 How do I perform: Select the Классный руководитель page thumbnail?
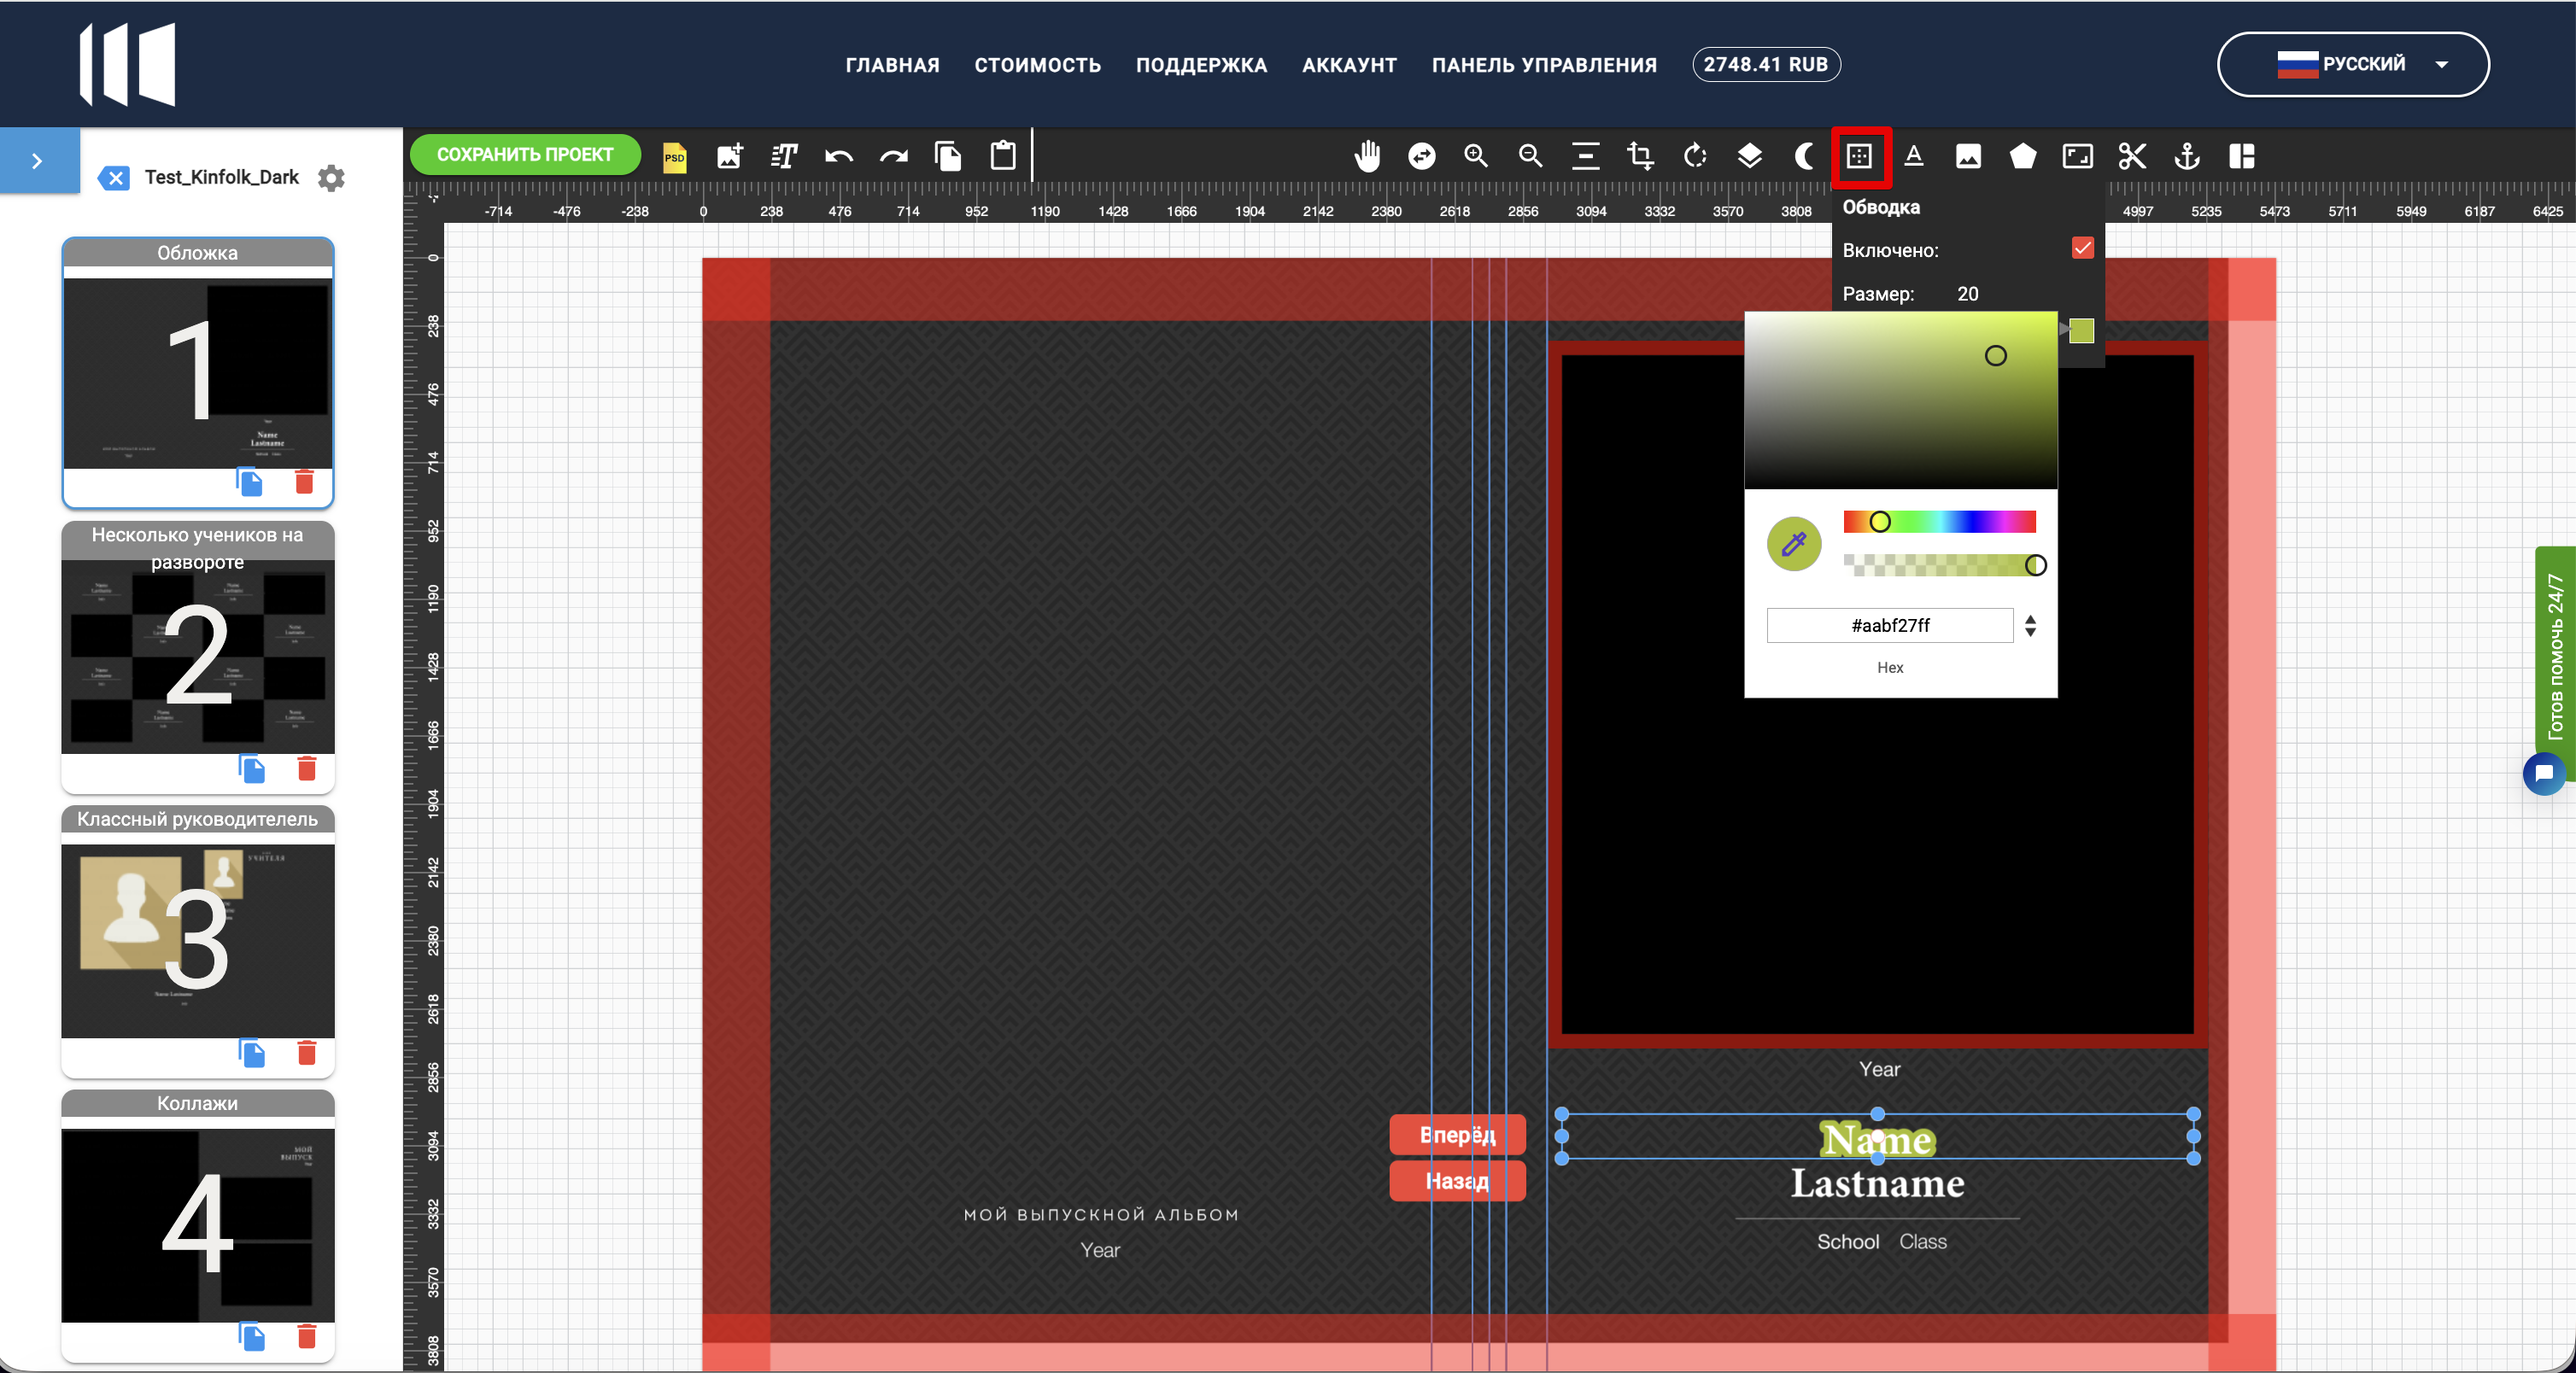point(198,941)
